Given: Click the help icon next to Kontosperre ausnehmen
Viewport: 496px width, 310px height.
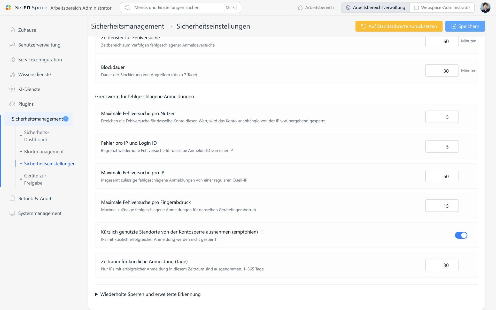Looking at the screenshot, I should [262, 232].
